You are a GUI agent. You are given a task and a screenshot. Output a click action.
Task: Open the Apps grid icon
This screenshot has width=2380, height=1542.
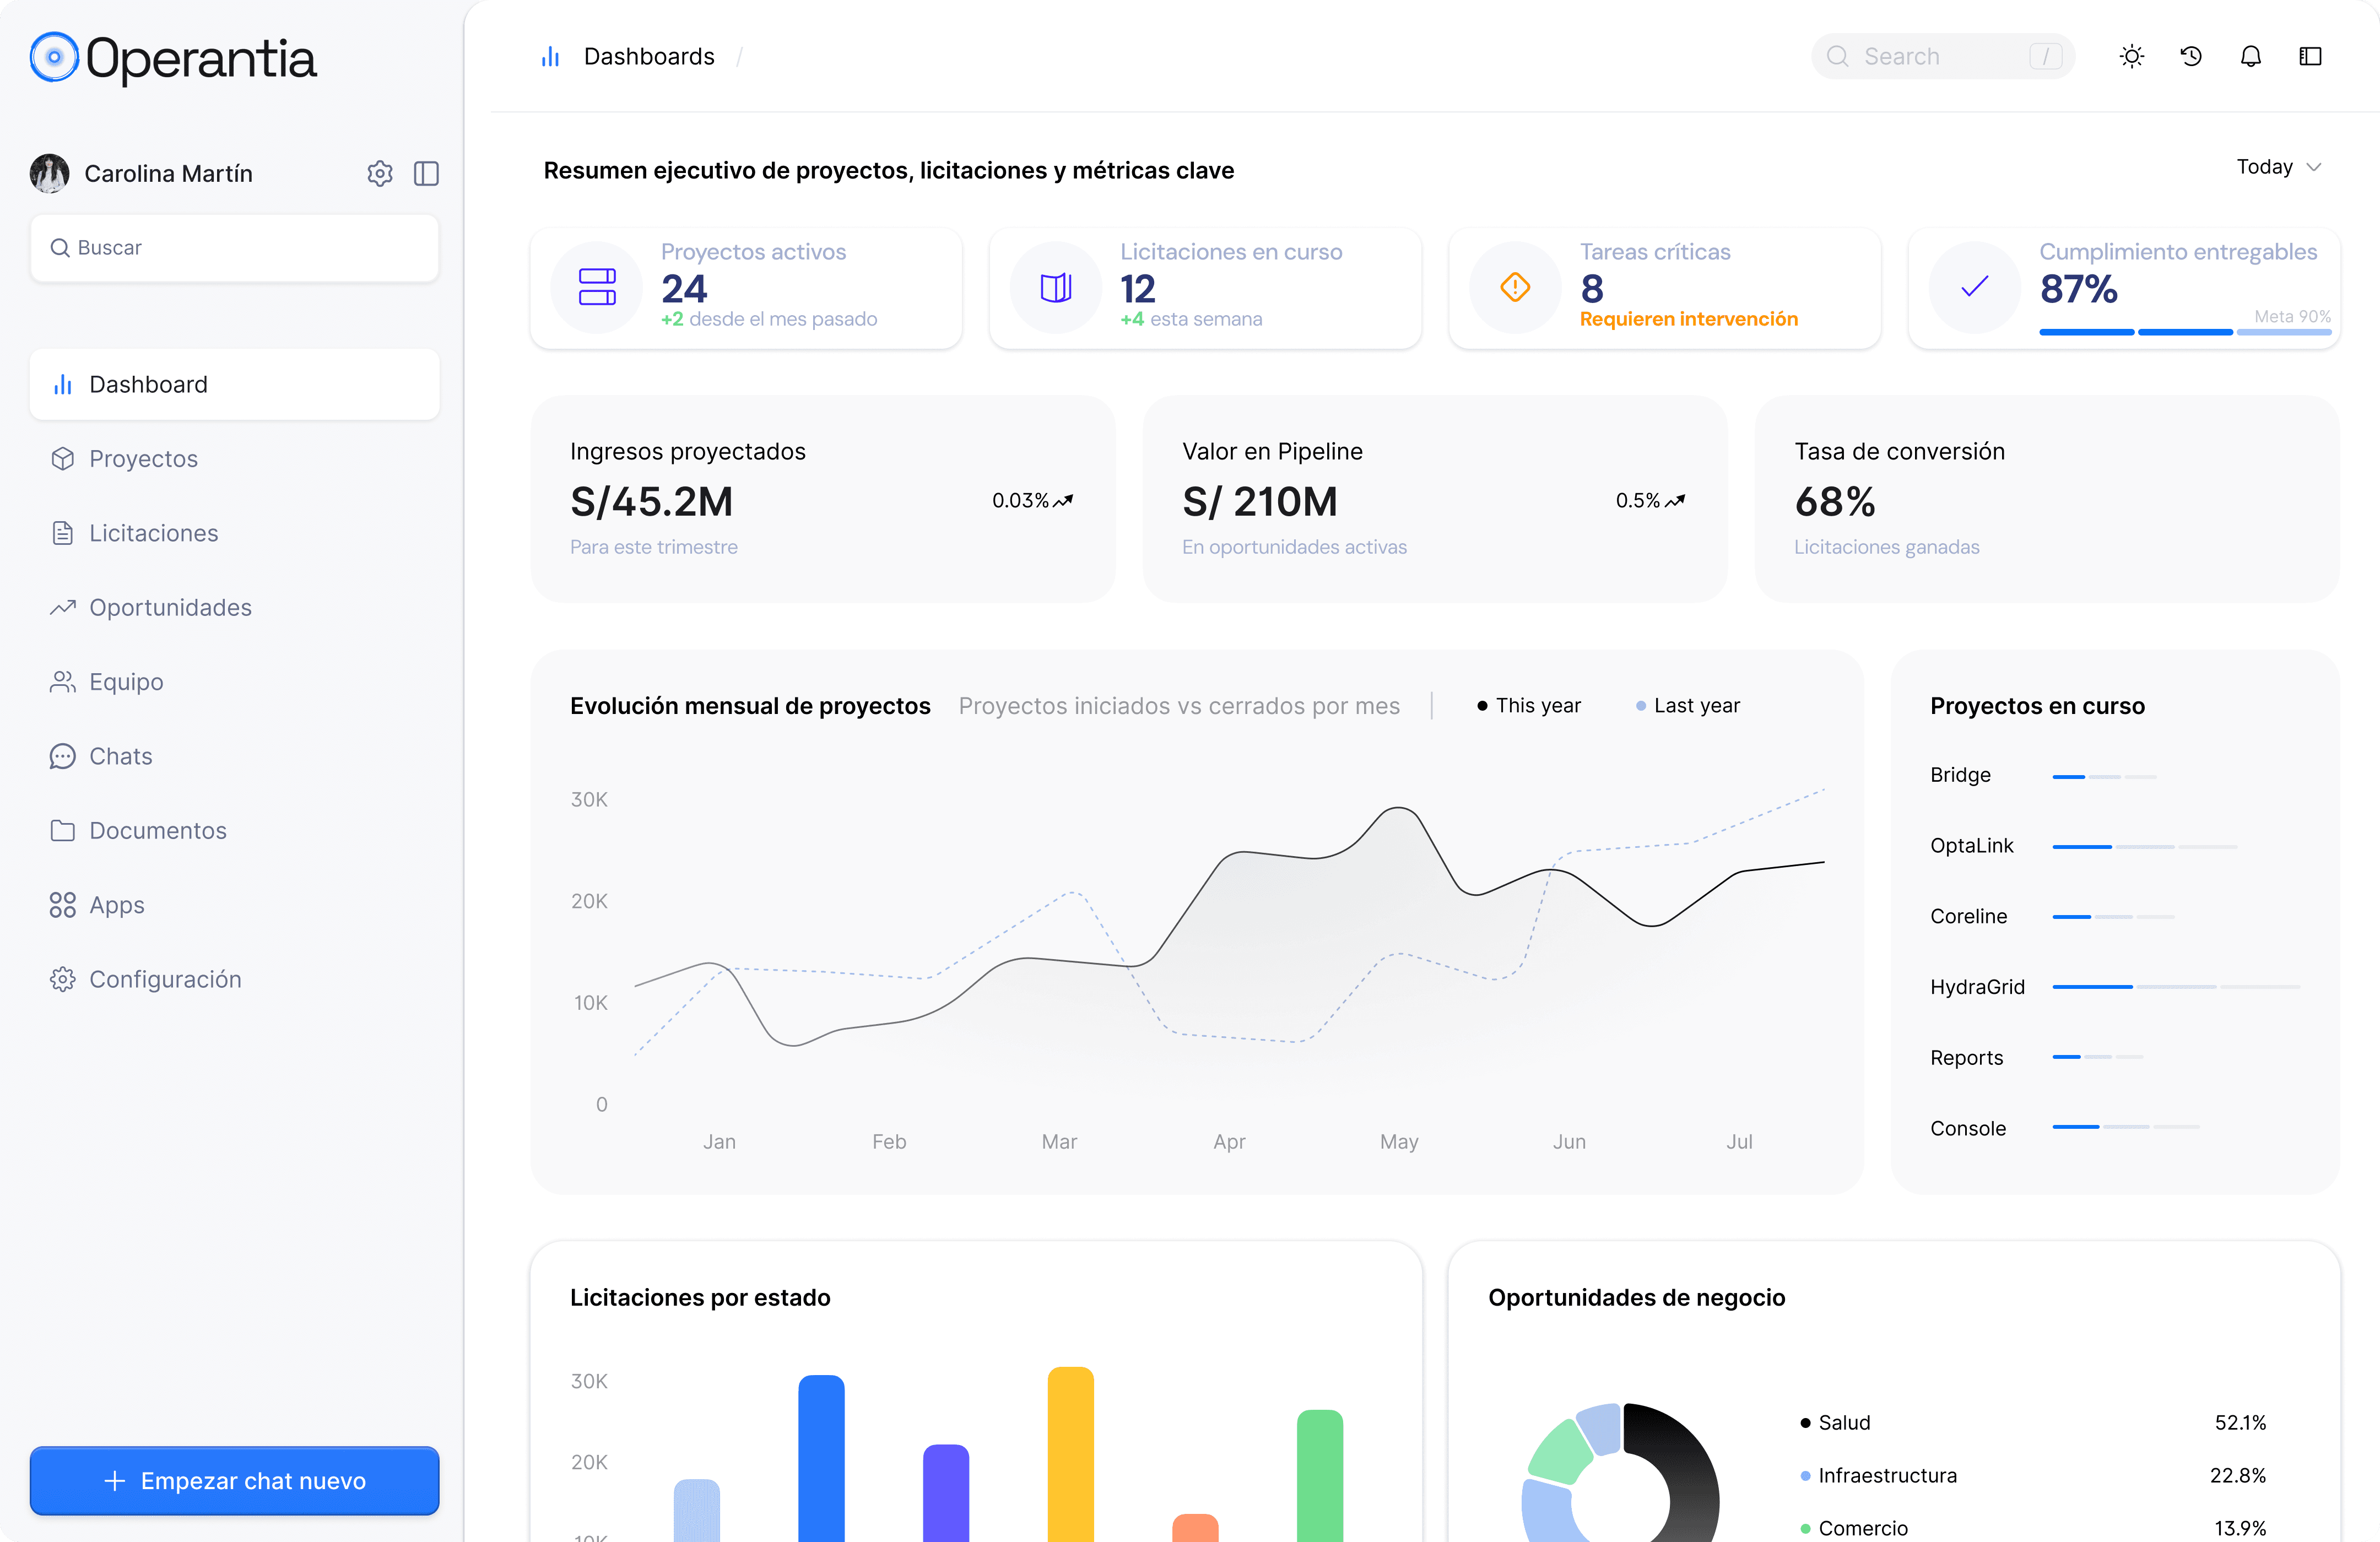pos(63,904)
